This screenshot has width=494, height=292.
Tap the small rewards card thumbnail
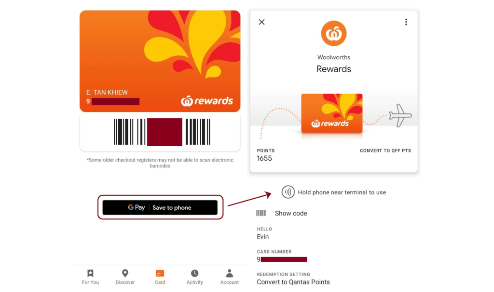point(332,113)
